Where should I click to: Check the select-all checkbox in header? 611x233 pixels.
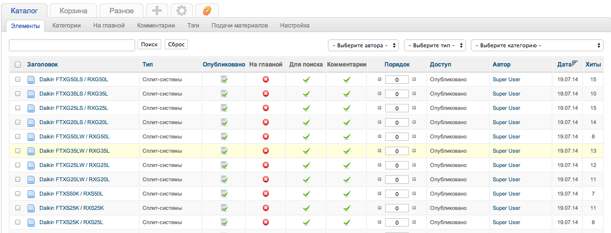[18, 65]
